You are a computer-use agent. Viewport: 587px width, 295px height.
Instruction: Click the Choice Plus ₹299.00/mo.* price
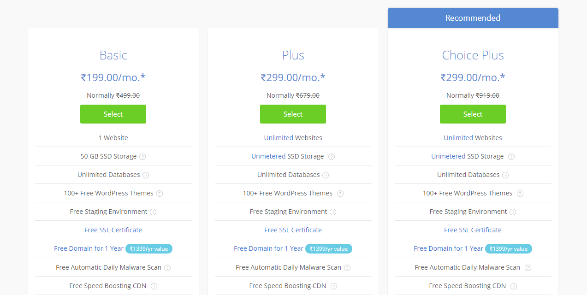click(473, 77)
